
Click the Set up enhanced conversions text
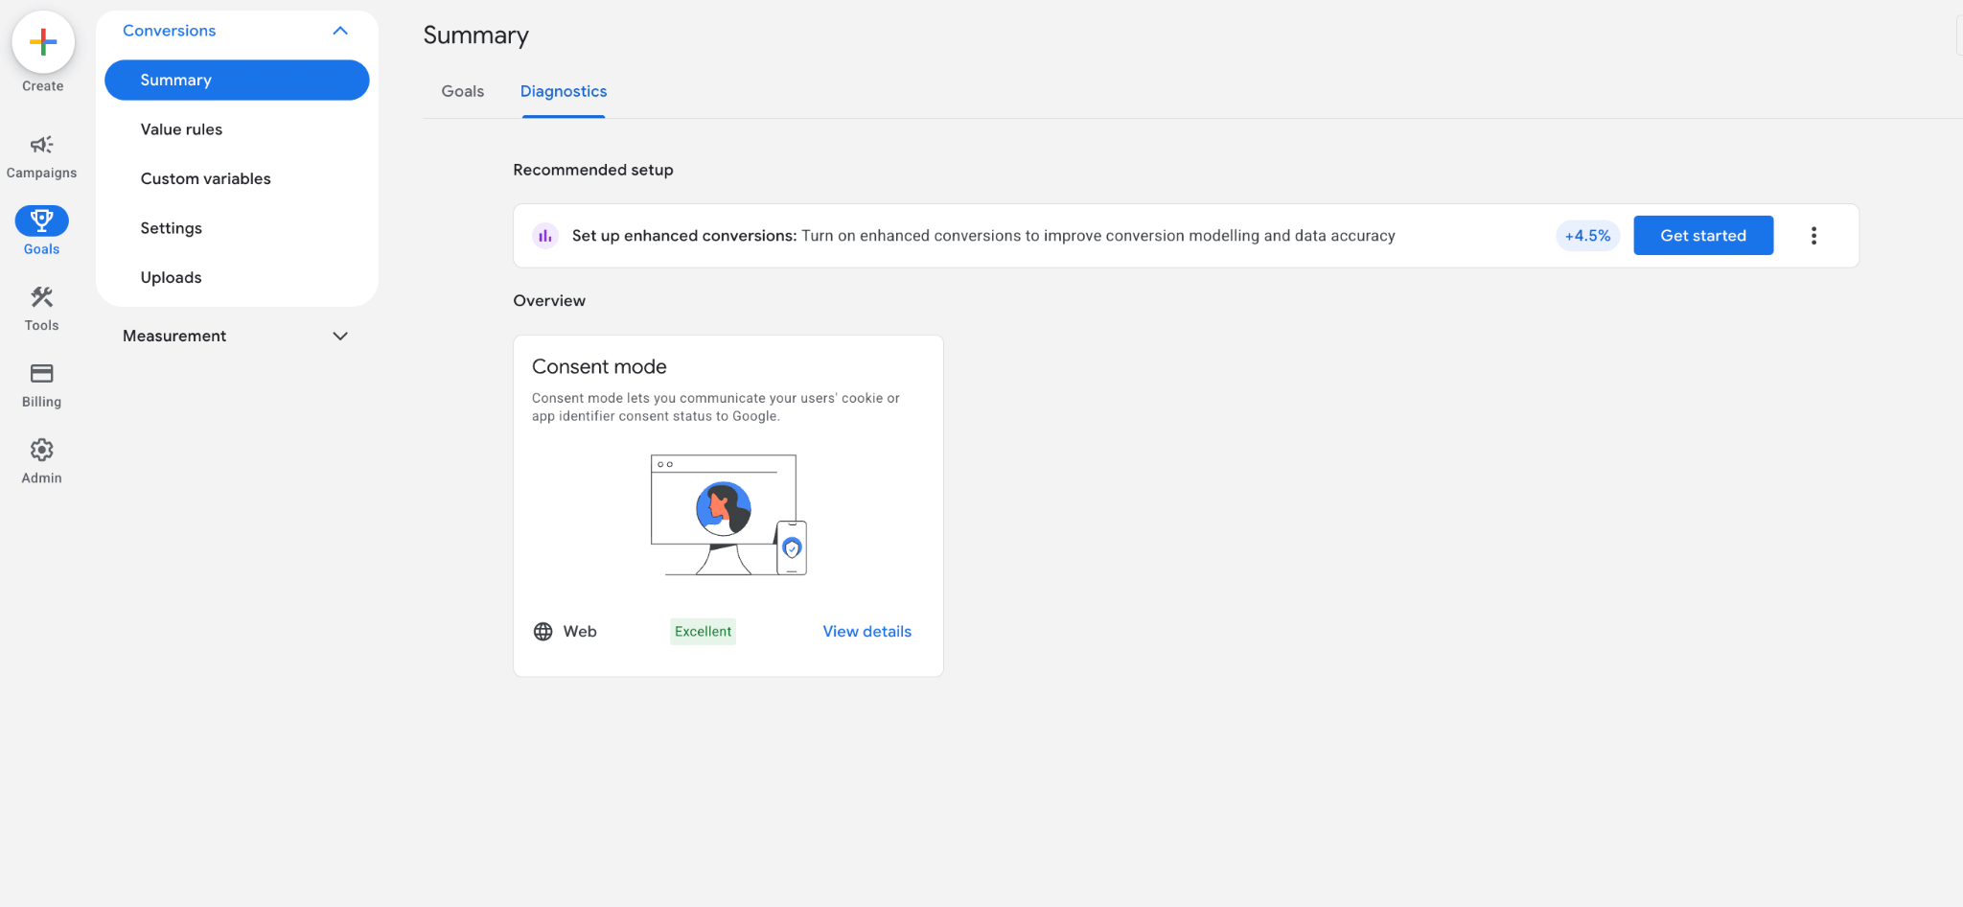tap(684, 236)
